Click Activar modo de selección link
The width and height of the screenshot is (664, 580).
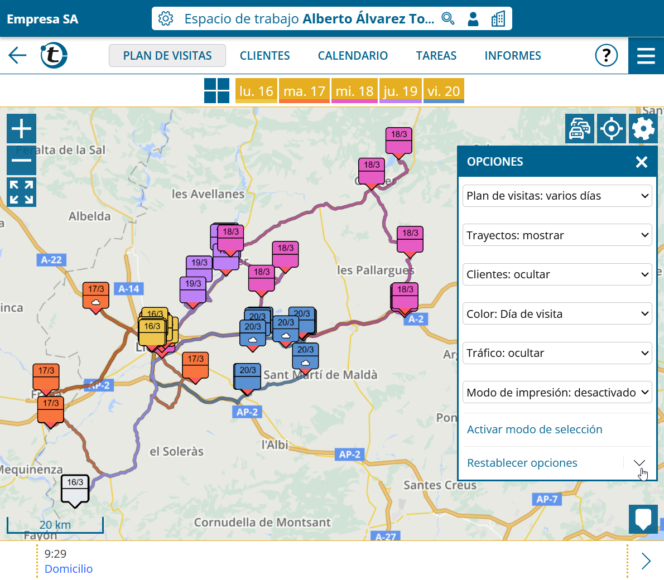(x=535, y=429)
